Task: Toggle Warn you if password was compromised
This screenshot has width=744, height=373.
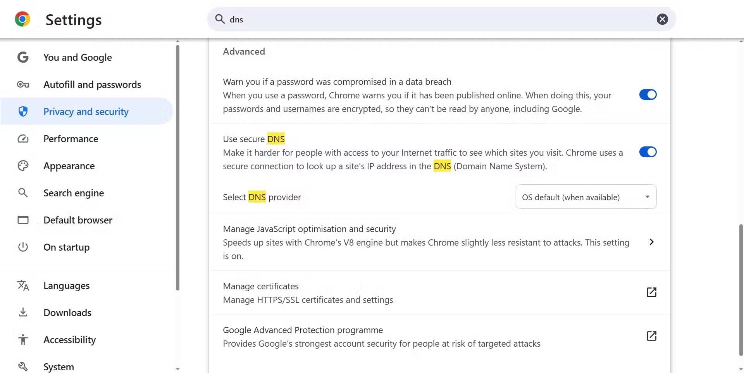Action: click(x=647, y=95)
